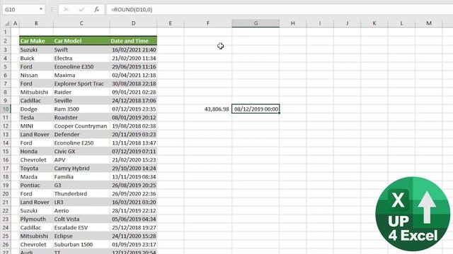Click the Enter checkmark in formula bar
Screen dimensions: 453x254
coord(81,9)
